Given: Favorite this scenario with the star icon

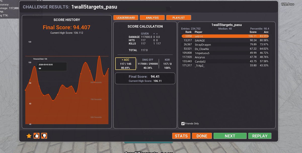Looking at the screenshot, I should pyautogui.click(x=29, y=136).
